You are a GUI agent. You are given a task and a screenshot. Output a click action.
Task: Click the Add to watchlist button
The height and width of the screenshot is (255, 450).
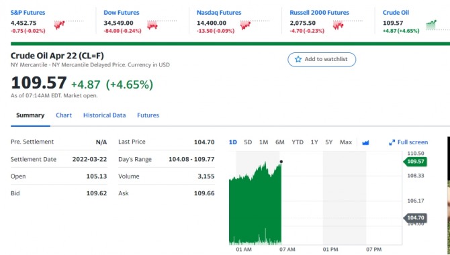click(322, 59)
